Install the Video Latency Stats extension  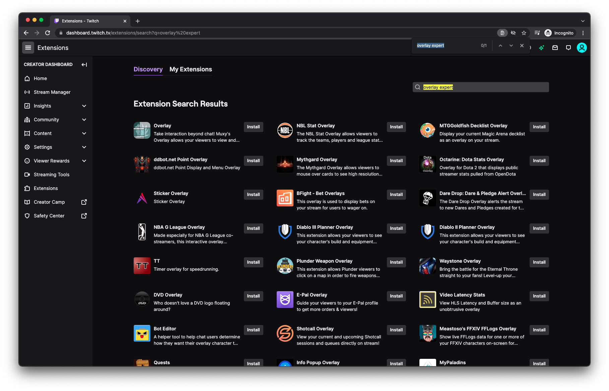tap(539, 296)
